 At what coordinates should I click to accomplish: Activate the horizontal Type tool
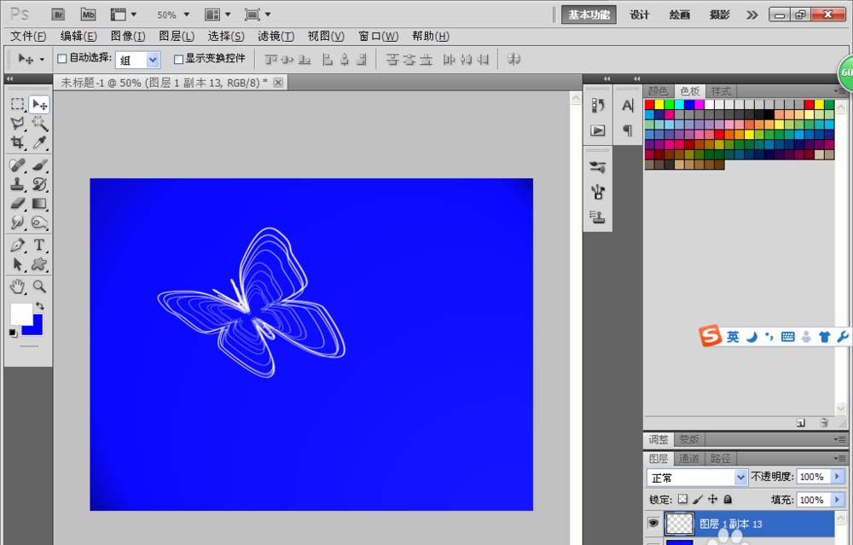[x=39, y=246]
